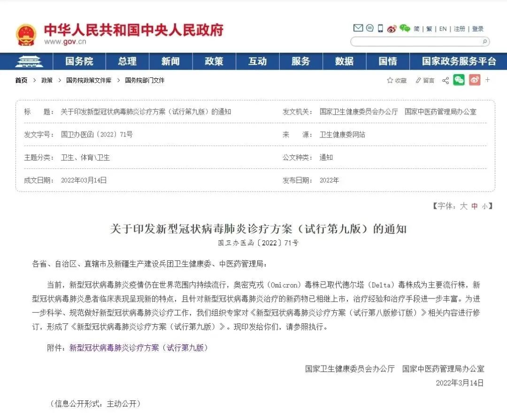Image resolution: width=507 pixels, height=420 pixels.
Task: Go to 国务院政策文件库 breadcrumb
Action: (x=89, y=80)
